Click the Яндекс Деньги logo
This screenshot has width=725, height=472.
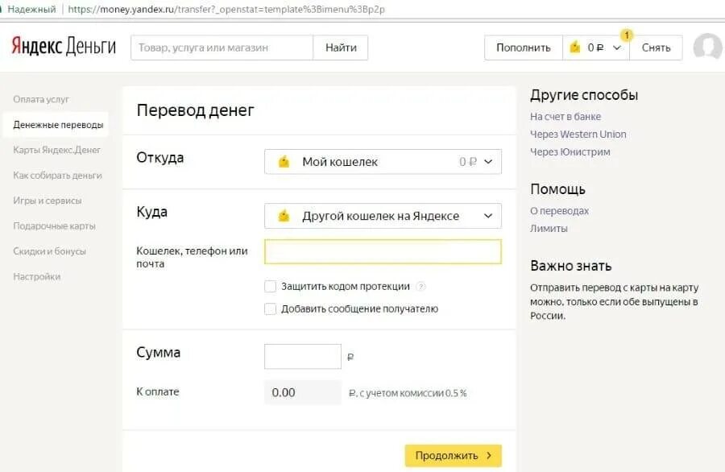click(64, 46)
